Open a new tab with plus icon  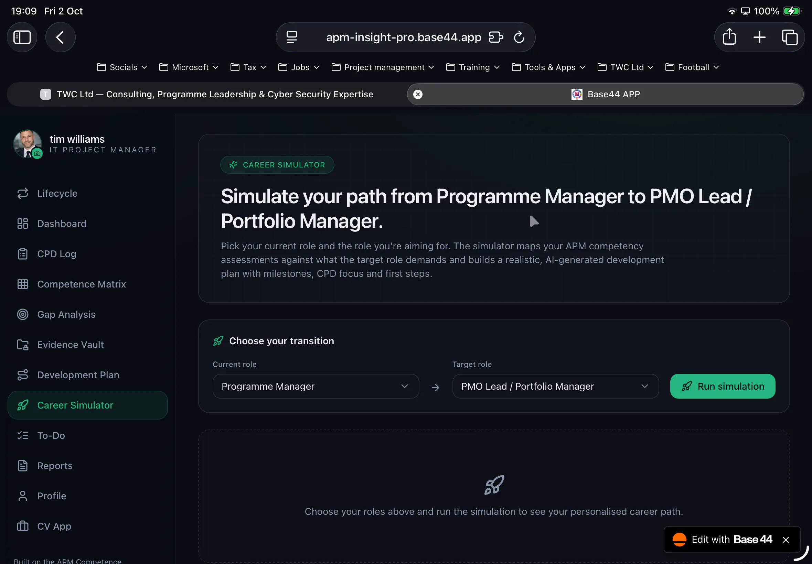[759, 37]
